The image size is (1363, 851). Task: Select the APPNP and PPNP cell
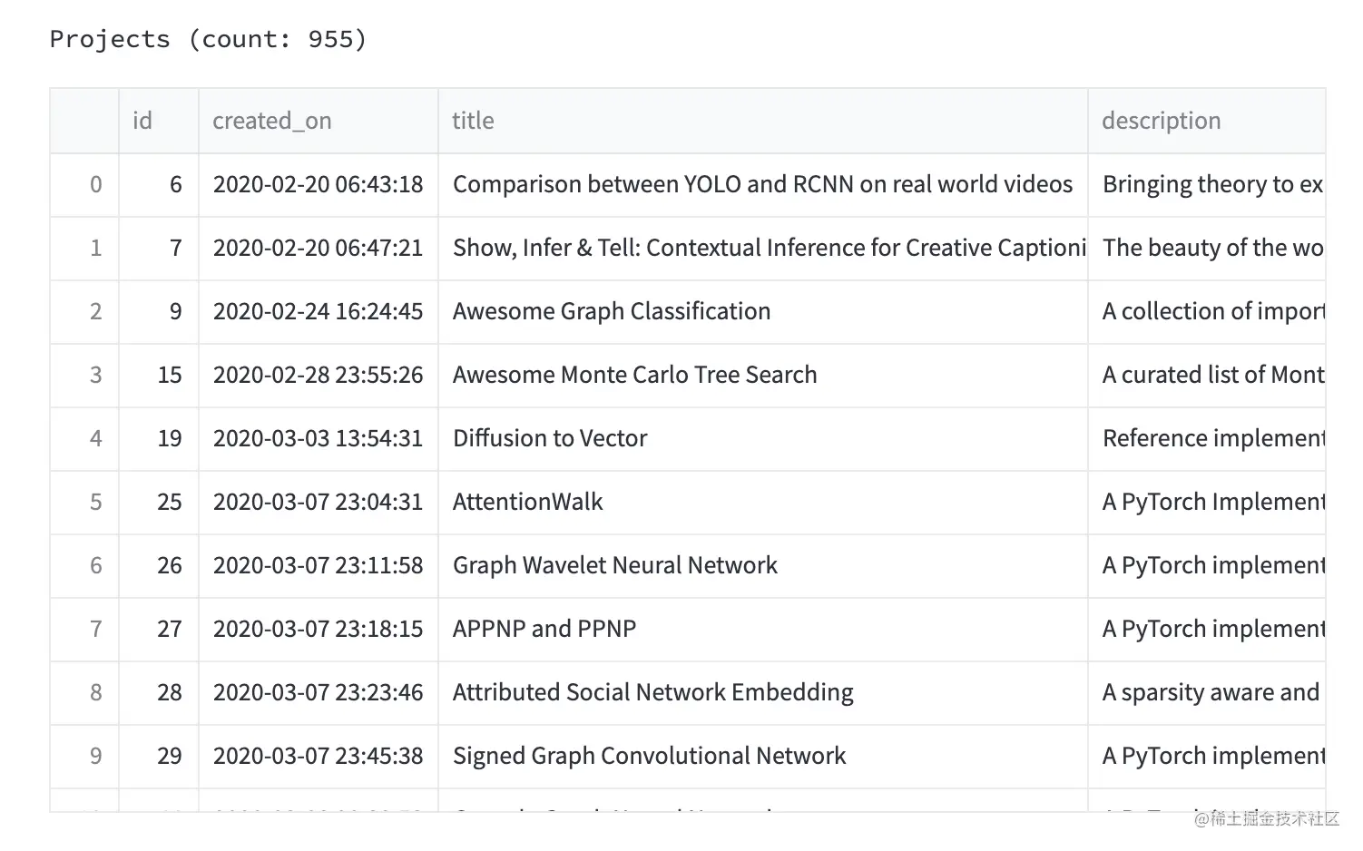(x=544, y=629)
